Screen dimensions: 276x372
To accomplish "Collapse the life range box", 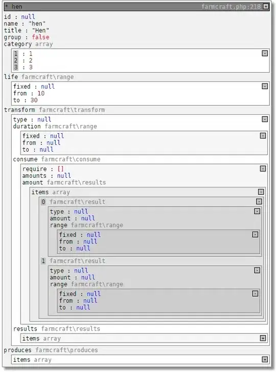I will 265,86.
